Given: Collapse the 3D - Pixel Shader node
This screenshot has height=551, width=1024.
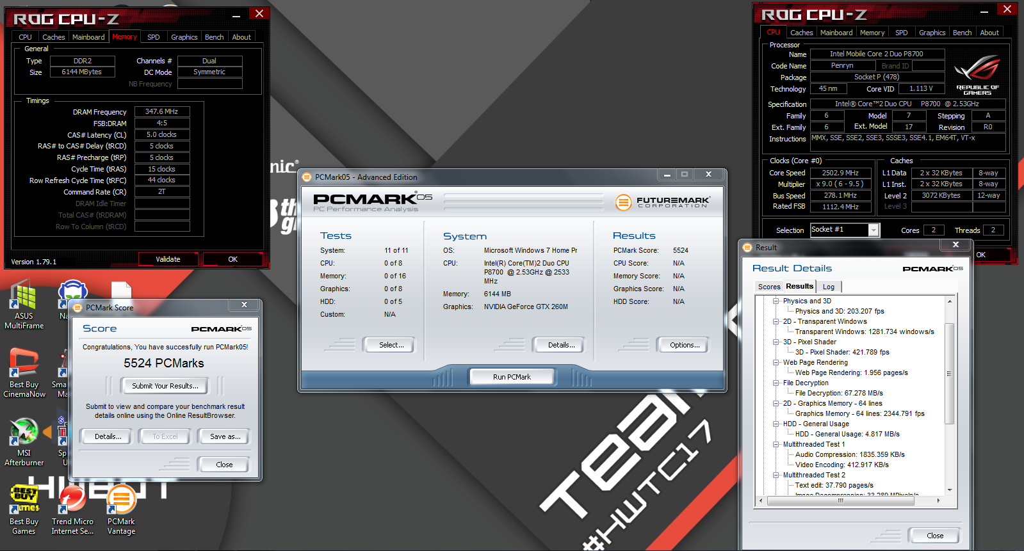Looking at the screenshot, I should coord(776,342).
